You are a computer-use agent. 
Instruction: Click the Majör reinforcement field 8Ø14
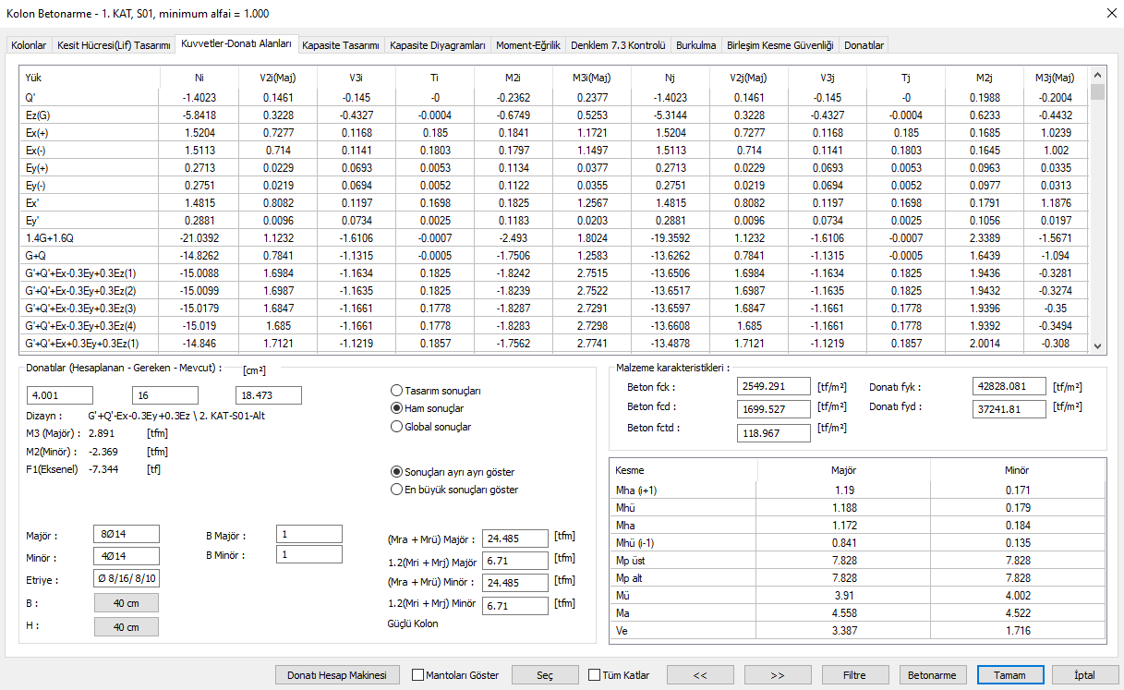[127, 534]
